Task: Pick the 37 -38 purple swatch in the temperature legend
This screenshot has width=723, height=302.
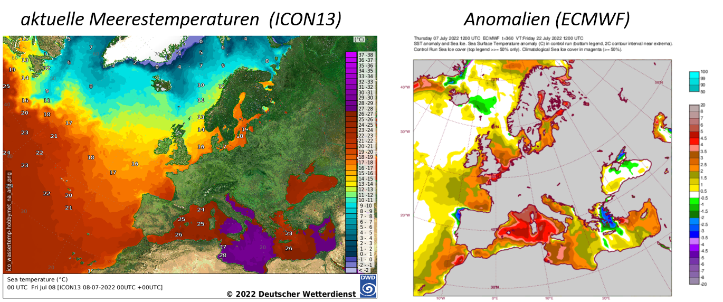Action: 351,54
